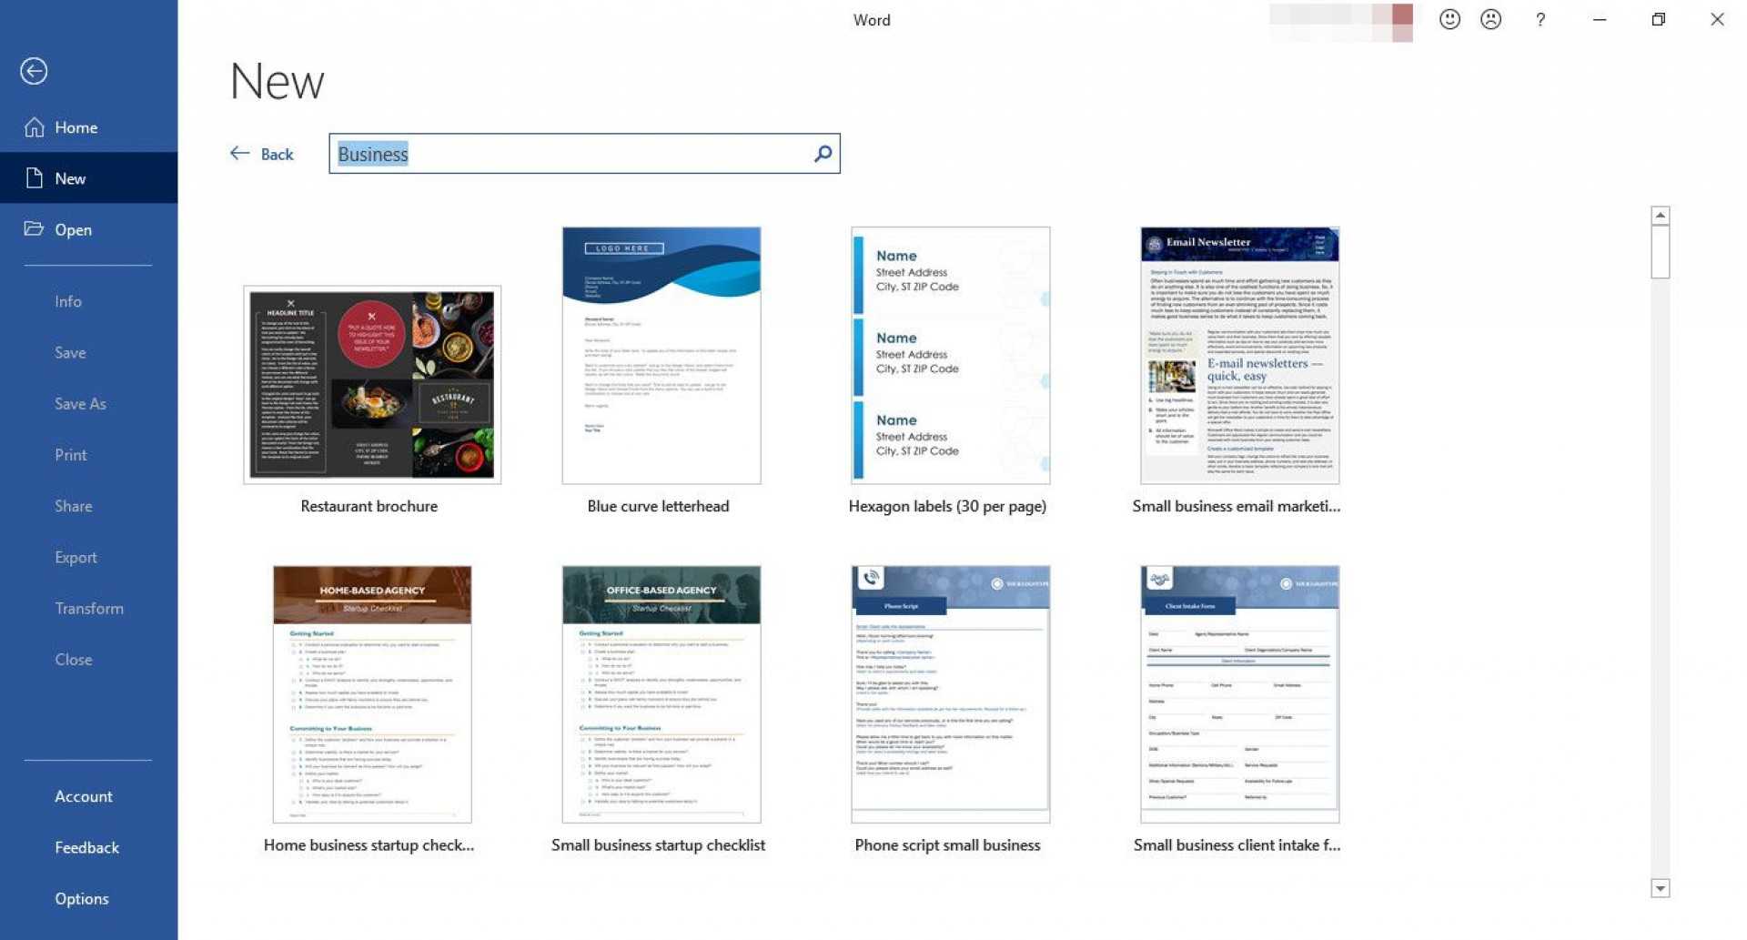Open the Share page
Image resolution: width=1747 pixels, height=940 pixels.
[x=73, y=506]
